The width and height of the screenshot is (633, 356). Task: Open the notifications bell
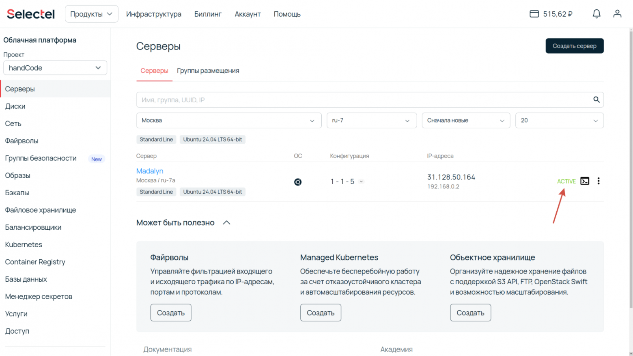pyautogui.click(x=596, y=14)
